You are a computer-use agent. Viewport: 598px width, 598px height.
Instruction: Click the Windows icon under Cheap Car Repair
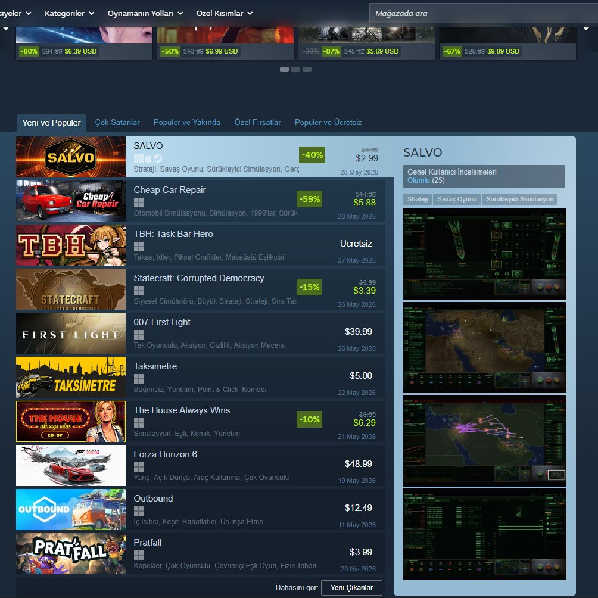(x=139, y=203)
